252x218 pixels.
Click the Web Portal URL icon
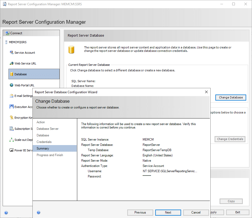pyautogui.click(x=12, y=85)
